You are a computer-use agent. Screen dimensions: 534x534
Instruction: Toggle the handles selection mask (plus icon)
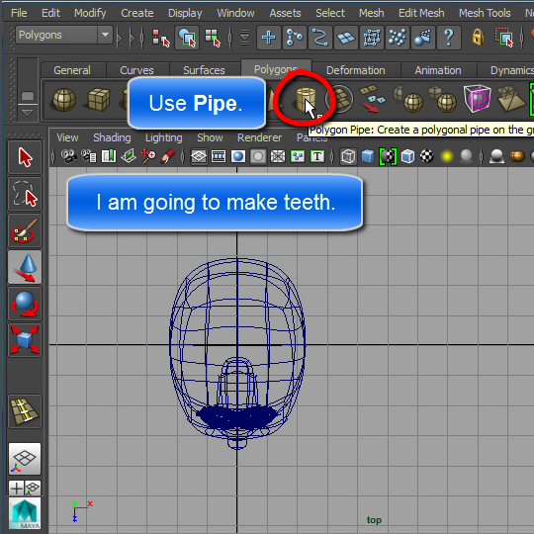click(269, 38)
